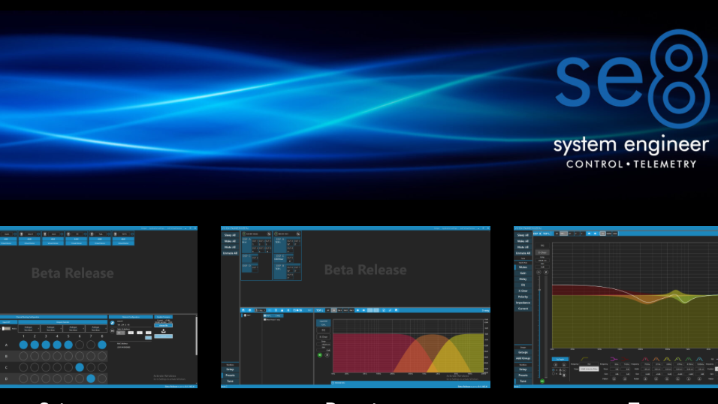
Task: Select the green parametric EQ band icon
Action: pyautogui.click(x=688, y=359)
